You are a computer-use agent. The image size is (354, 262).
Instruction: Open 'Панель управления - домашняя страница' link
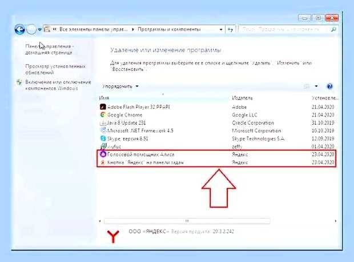click(x=50, y=49)
